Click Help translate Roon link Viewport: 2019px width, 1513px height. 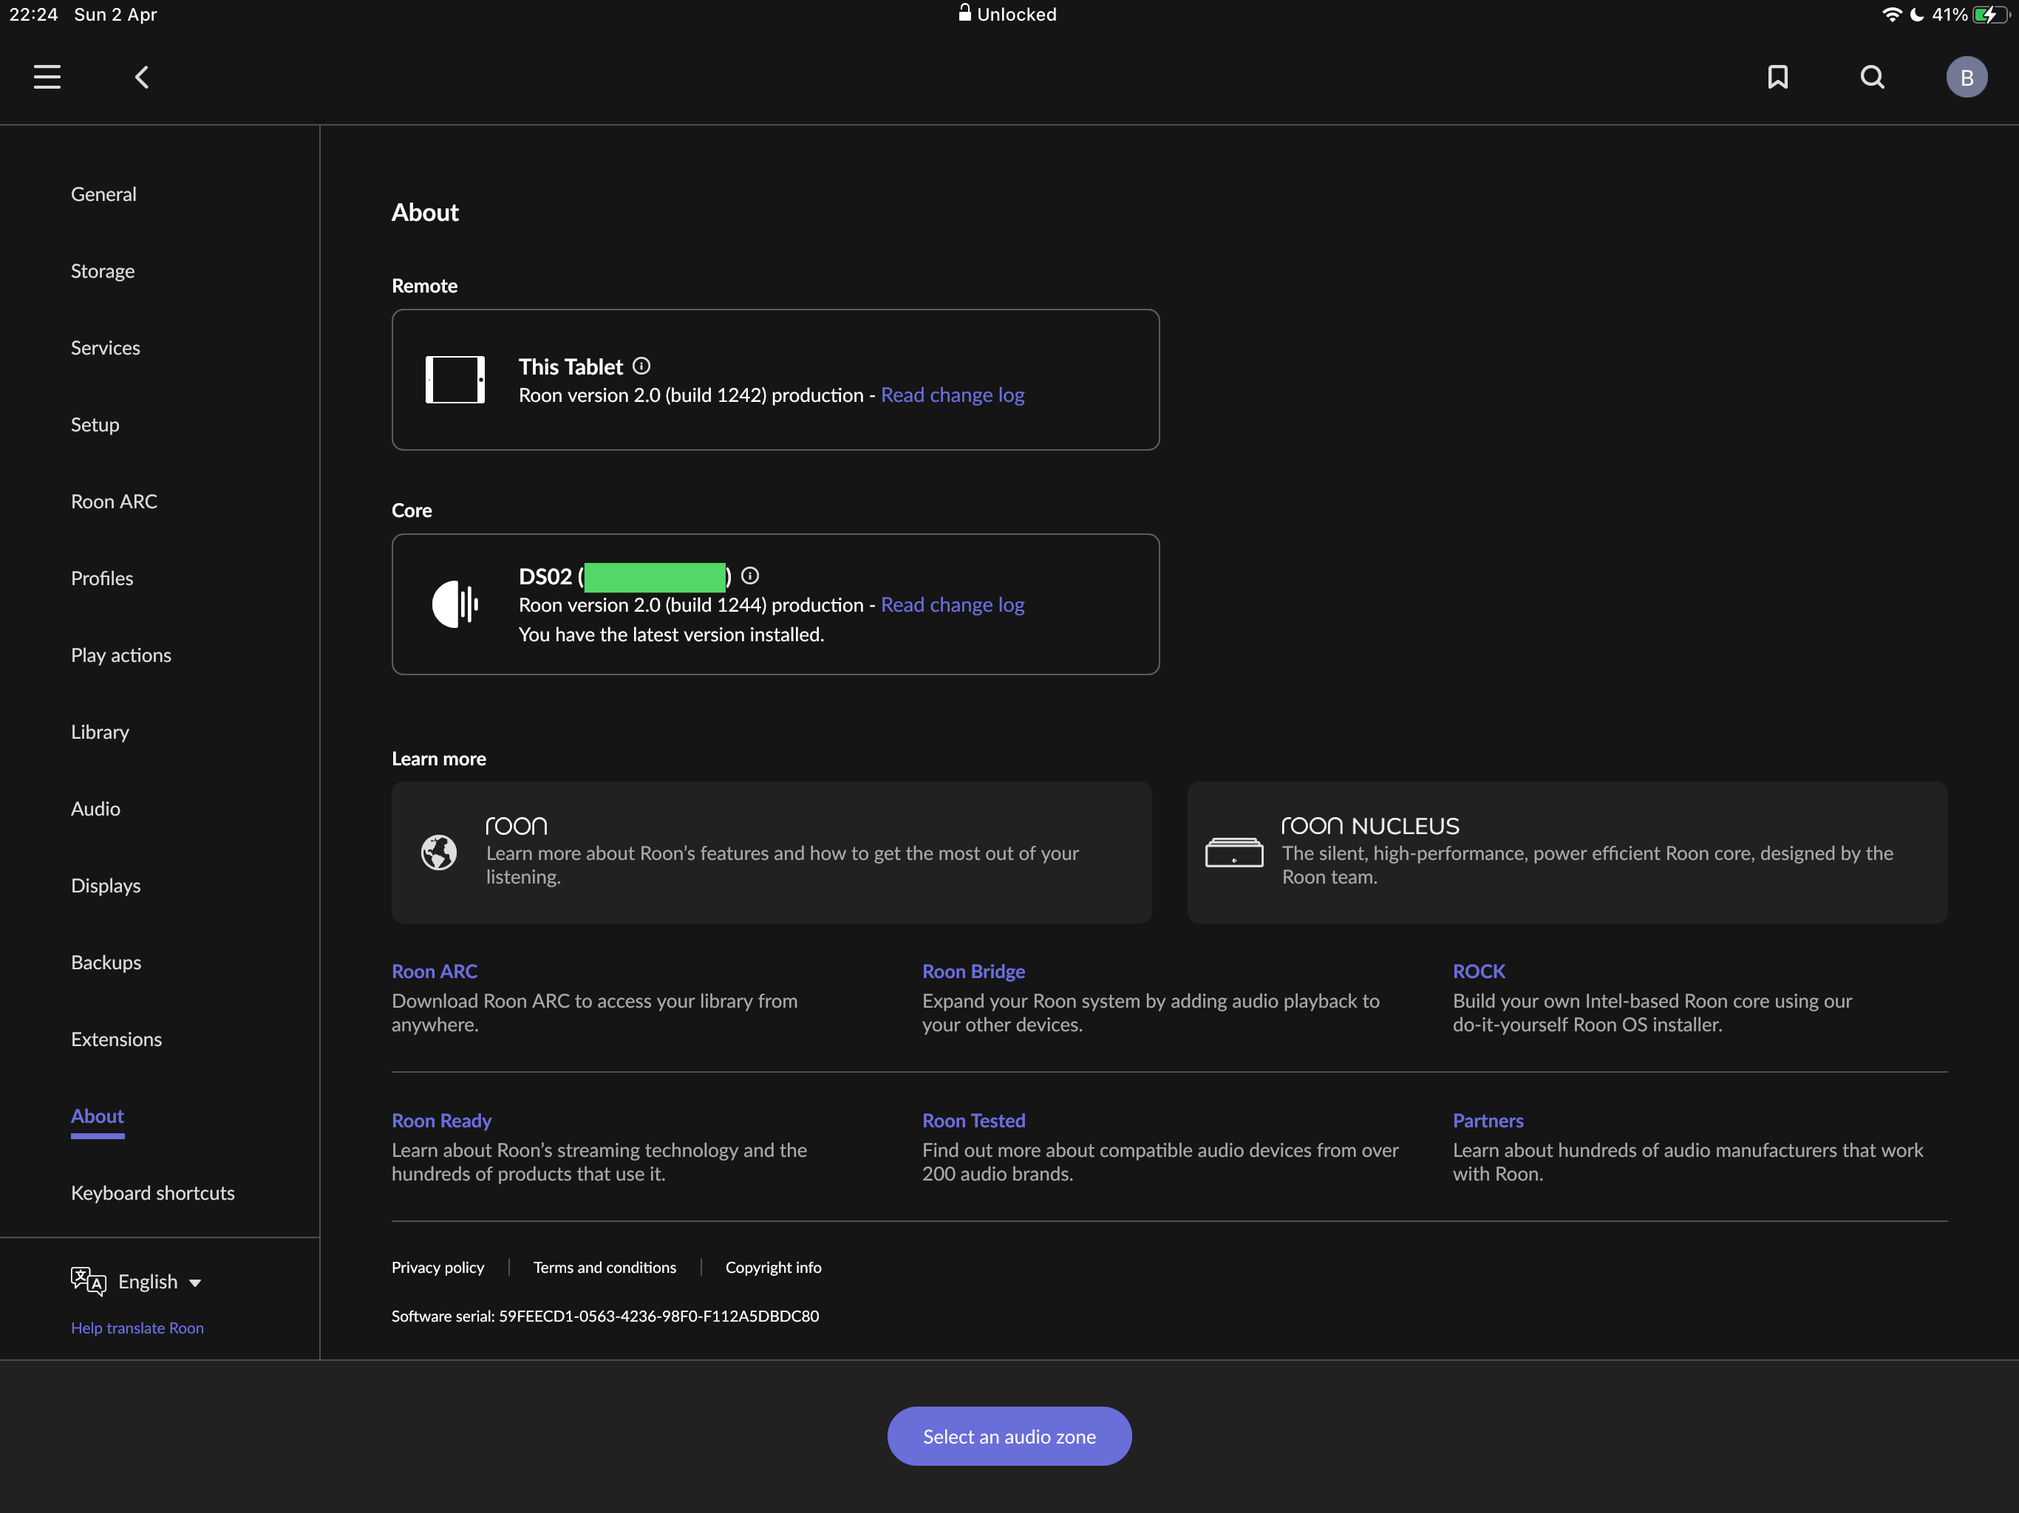pyautogui.click(x=137, y=1328)
